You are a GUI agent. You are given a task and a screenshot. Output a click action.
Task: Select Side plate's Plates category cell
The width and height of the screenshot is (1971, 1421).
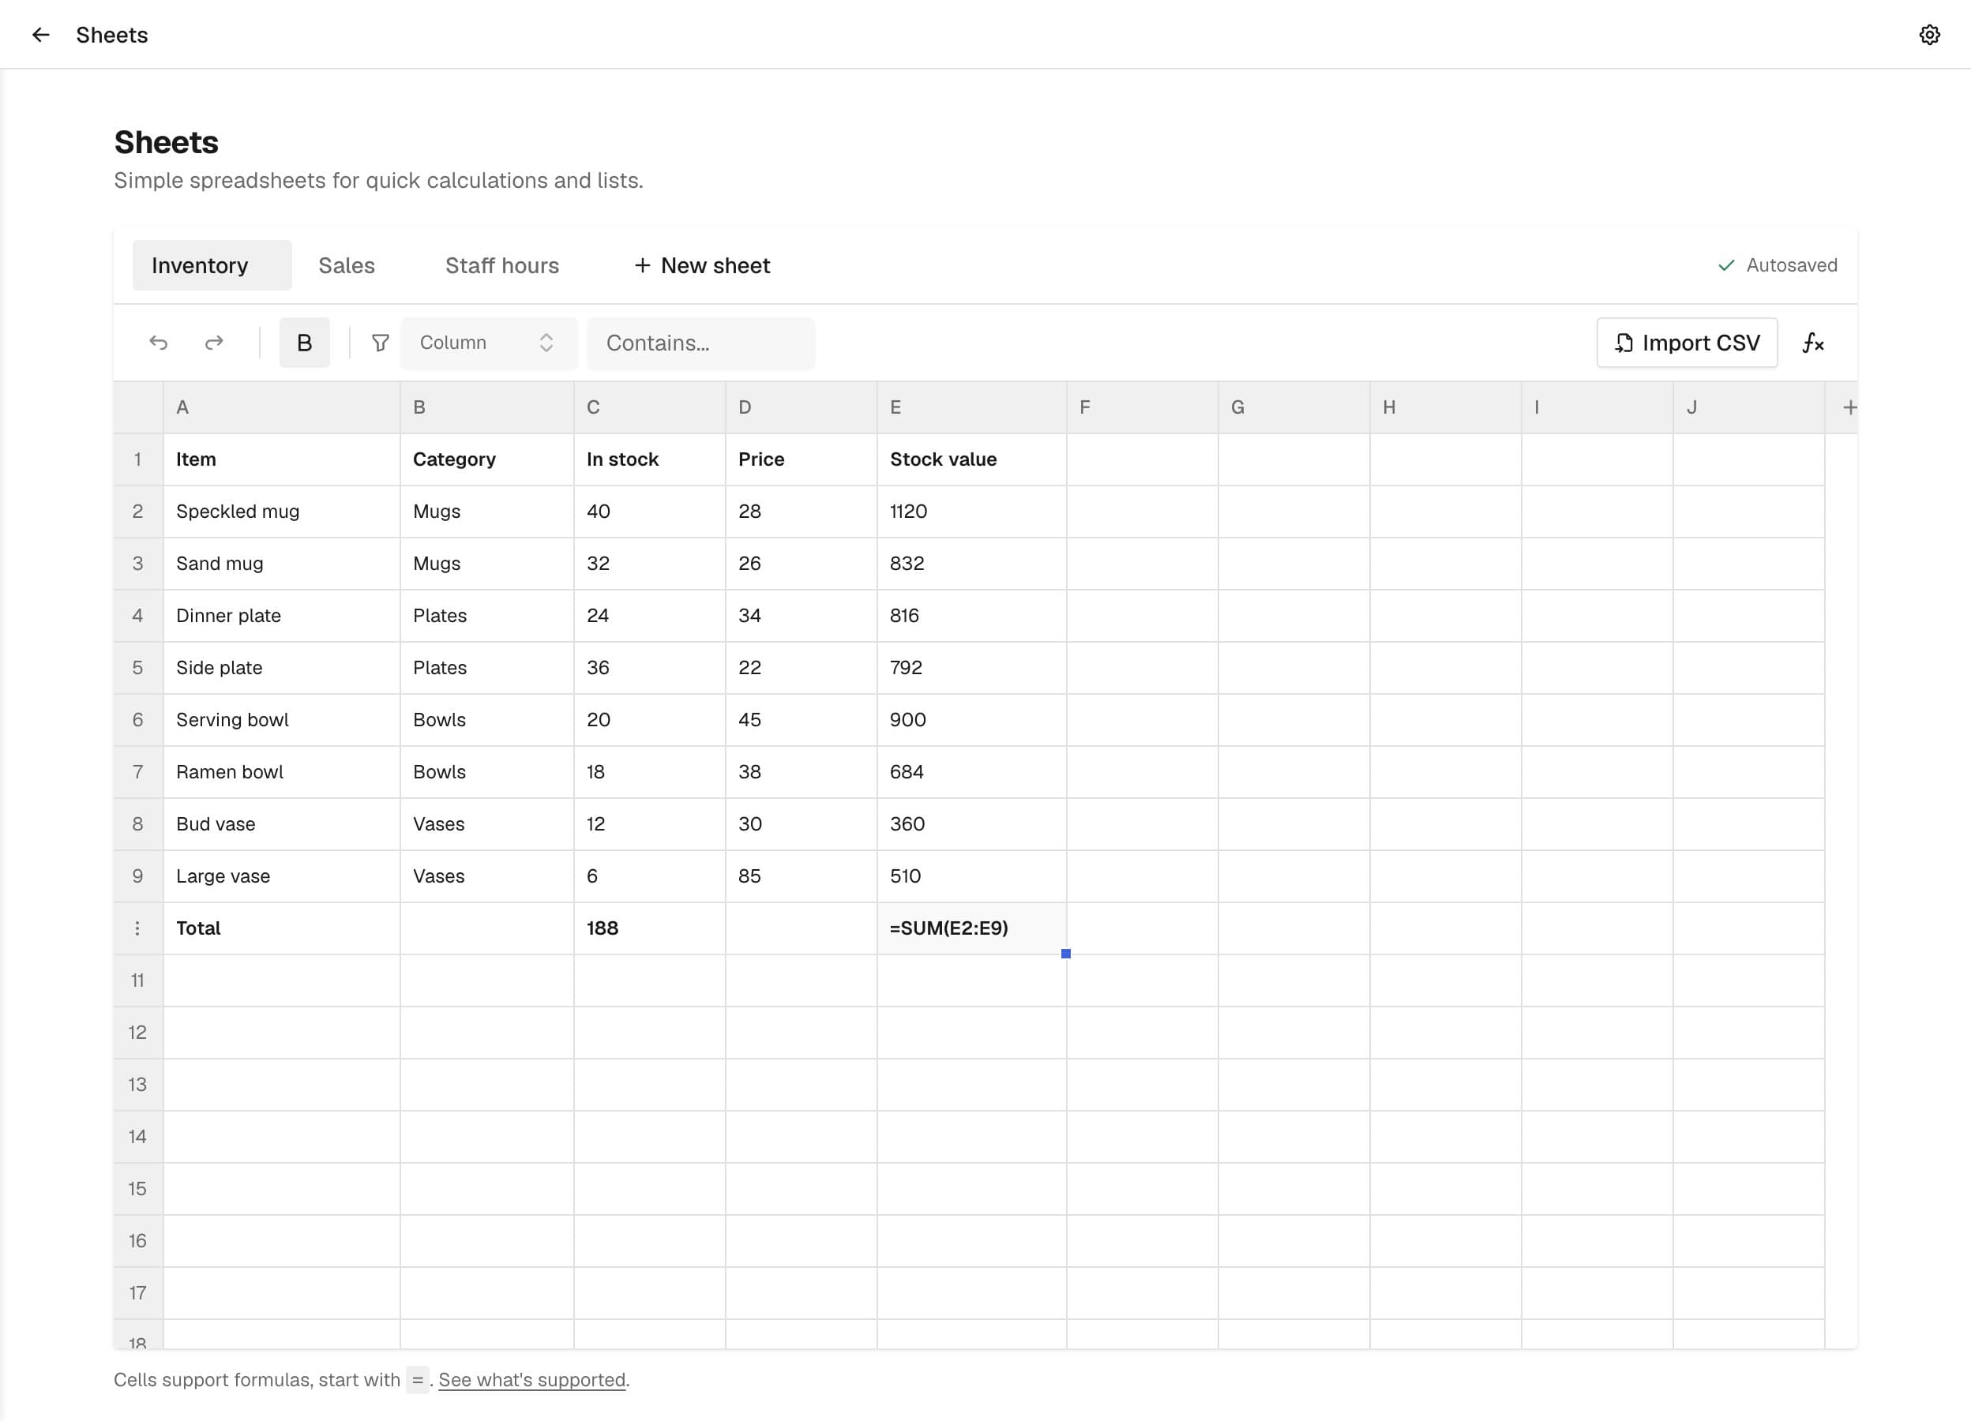point(486,668)
